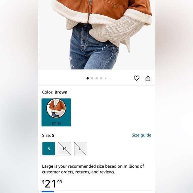Image resolution: width=193 pixels, height=193 pixels.
Task: Select size S option
Action: (49, 148)
